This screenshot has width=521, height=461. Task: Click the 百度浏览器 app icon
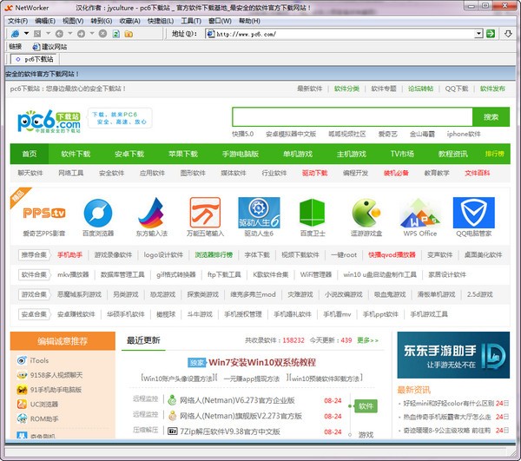pos(98,213)
